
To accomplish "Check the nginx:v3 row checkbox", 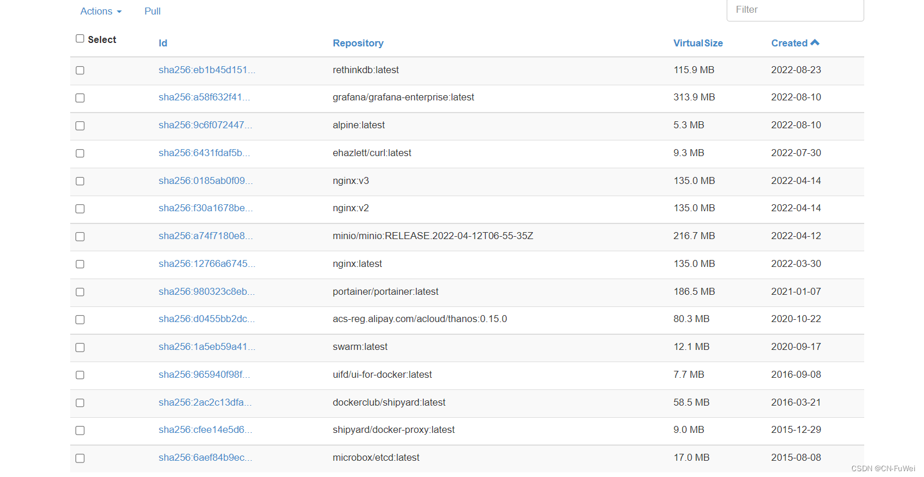I will tap(80, 181).
